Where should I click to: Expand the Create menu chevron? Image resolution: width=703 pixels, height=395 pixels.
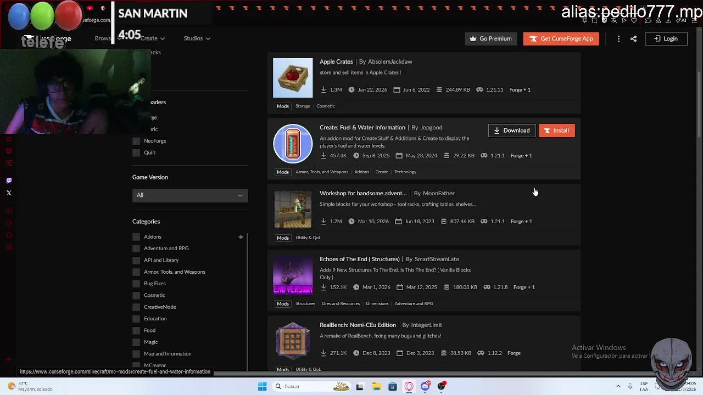click(x=163, y=38)
